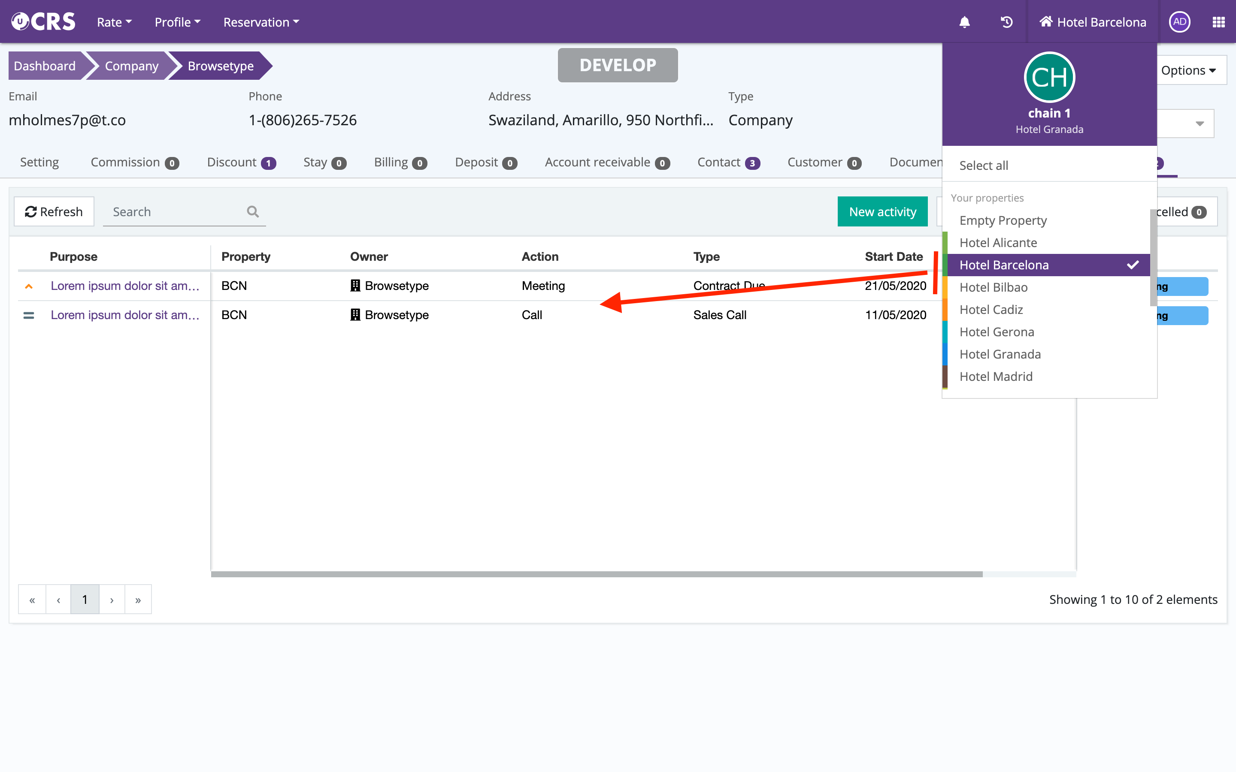1236x772 pixels.
Task: Open the Rate dropdown menu
Action: click(115, 22)
